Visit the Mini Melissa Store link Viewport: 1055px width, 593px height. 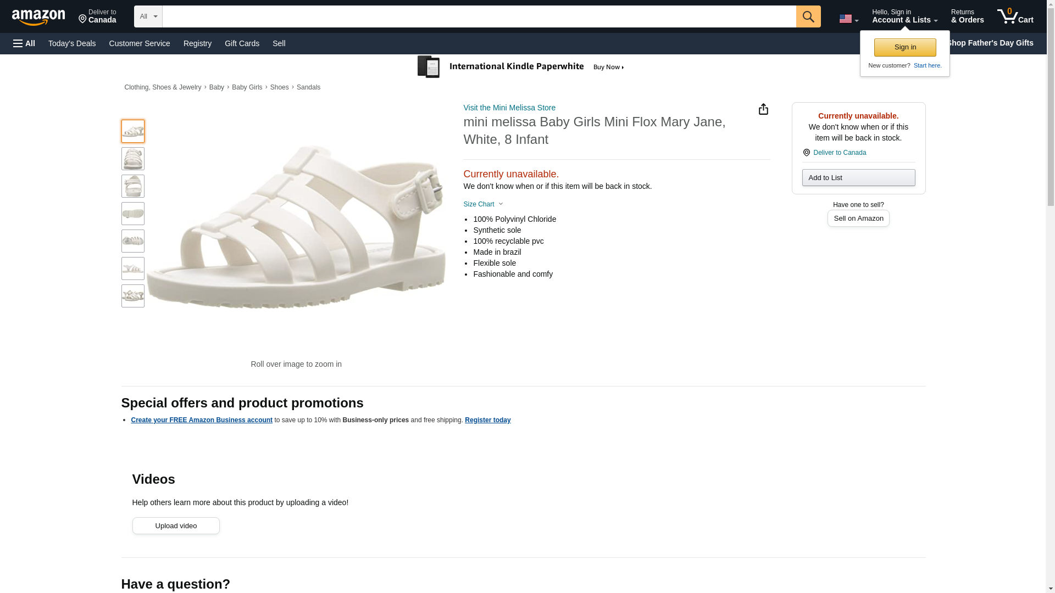click(509, 108)
